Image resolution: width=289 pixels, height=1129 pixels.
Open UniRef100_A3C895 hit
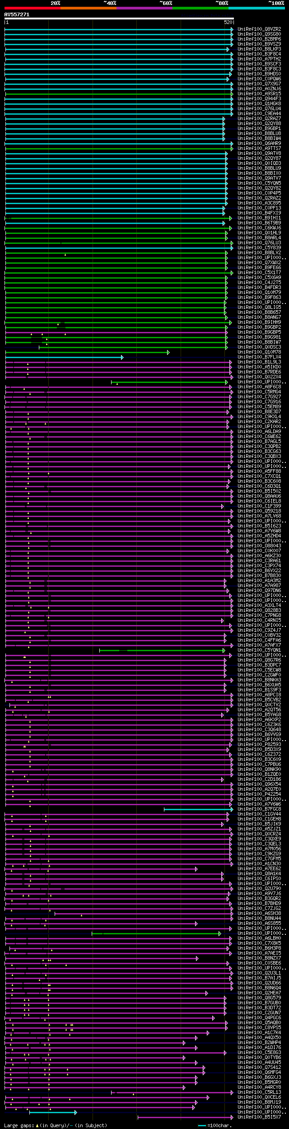click(259, 203)
